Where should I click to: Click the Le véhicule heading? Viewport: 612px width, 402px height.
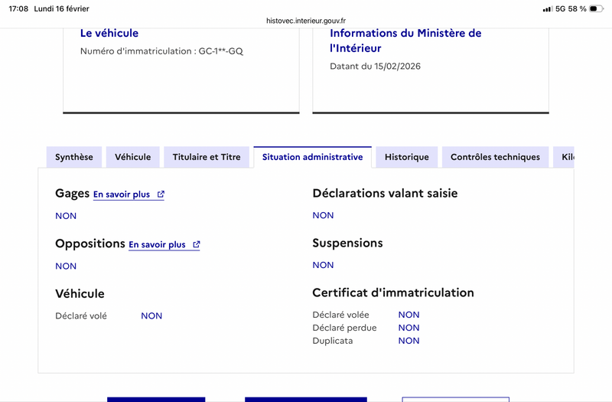pyautogui.click(x=109, y=33)
